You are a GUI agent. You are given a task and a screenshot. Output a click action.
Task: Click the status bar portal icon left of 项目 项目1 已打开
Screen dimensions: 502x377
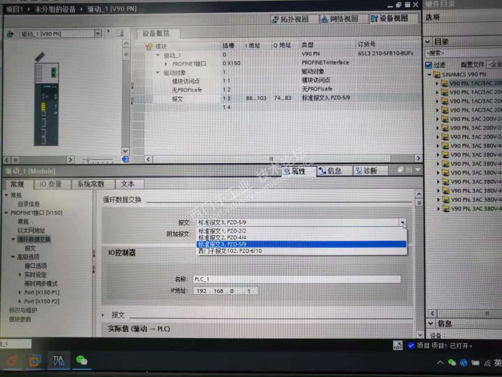click(x=397, y=345)
